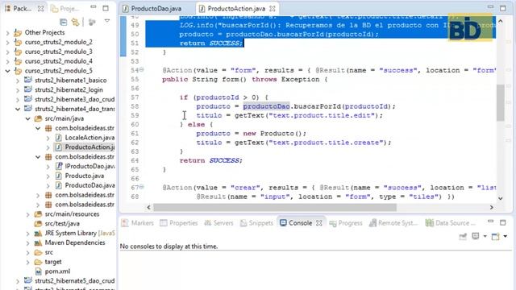
Task: Open the Servers view tab
Action: pos(218,223)
